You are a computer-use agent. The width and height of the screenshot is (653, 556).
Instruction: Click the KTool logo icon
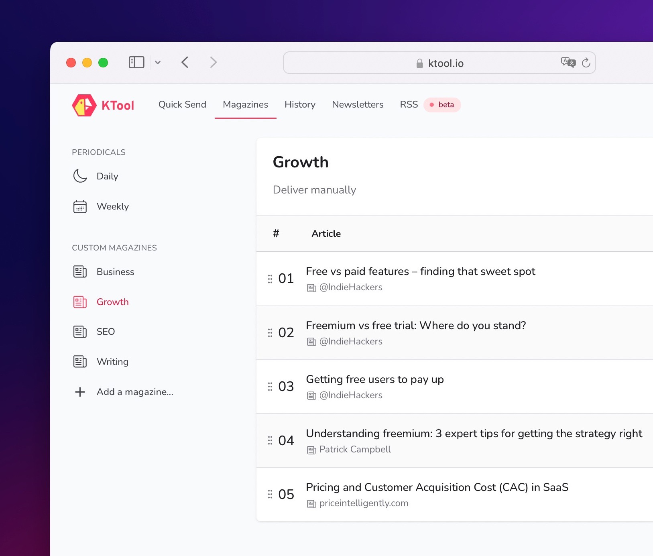(x=84, y=105)
